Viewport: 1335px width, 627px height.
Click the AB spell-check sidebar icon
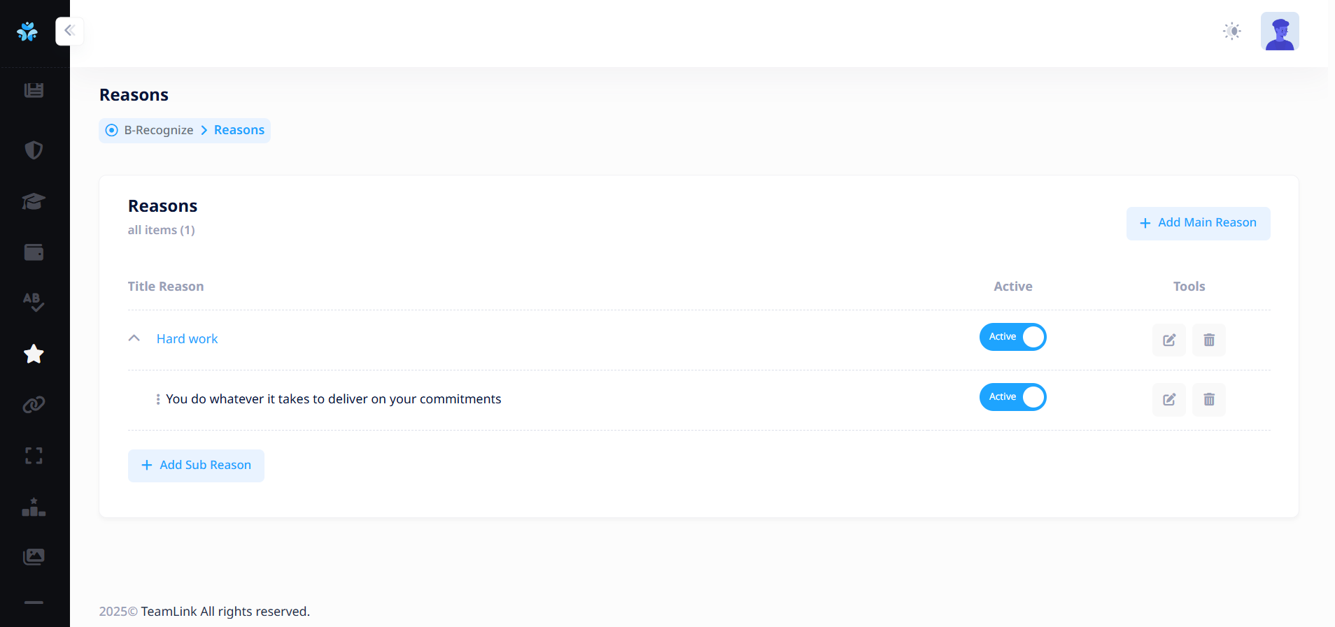(34, 302)
